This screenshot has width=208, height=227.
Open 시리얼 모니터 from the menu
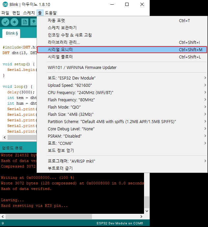point(122,49)
